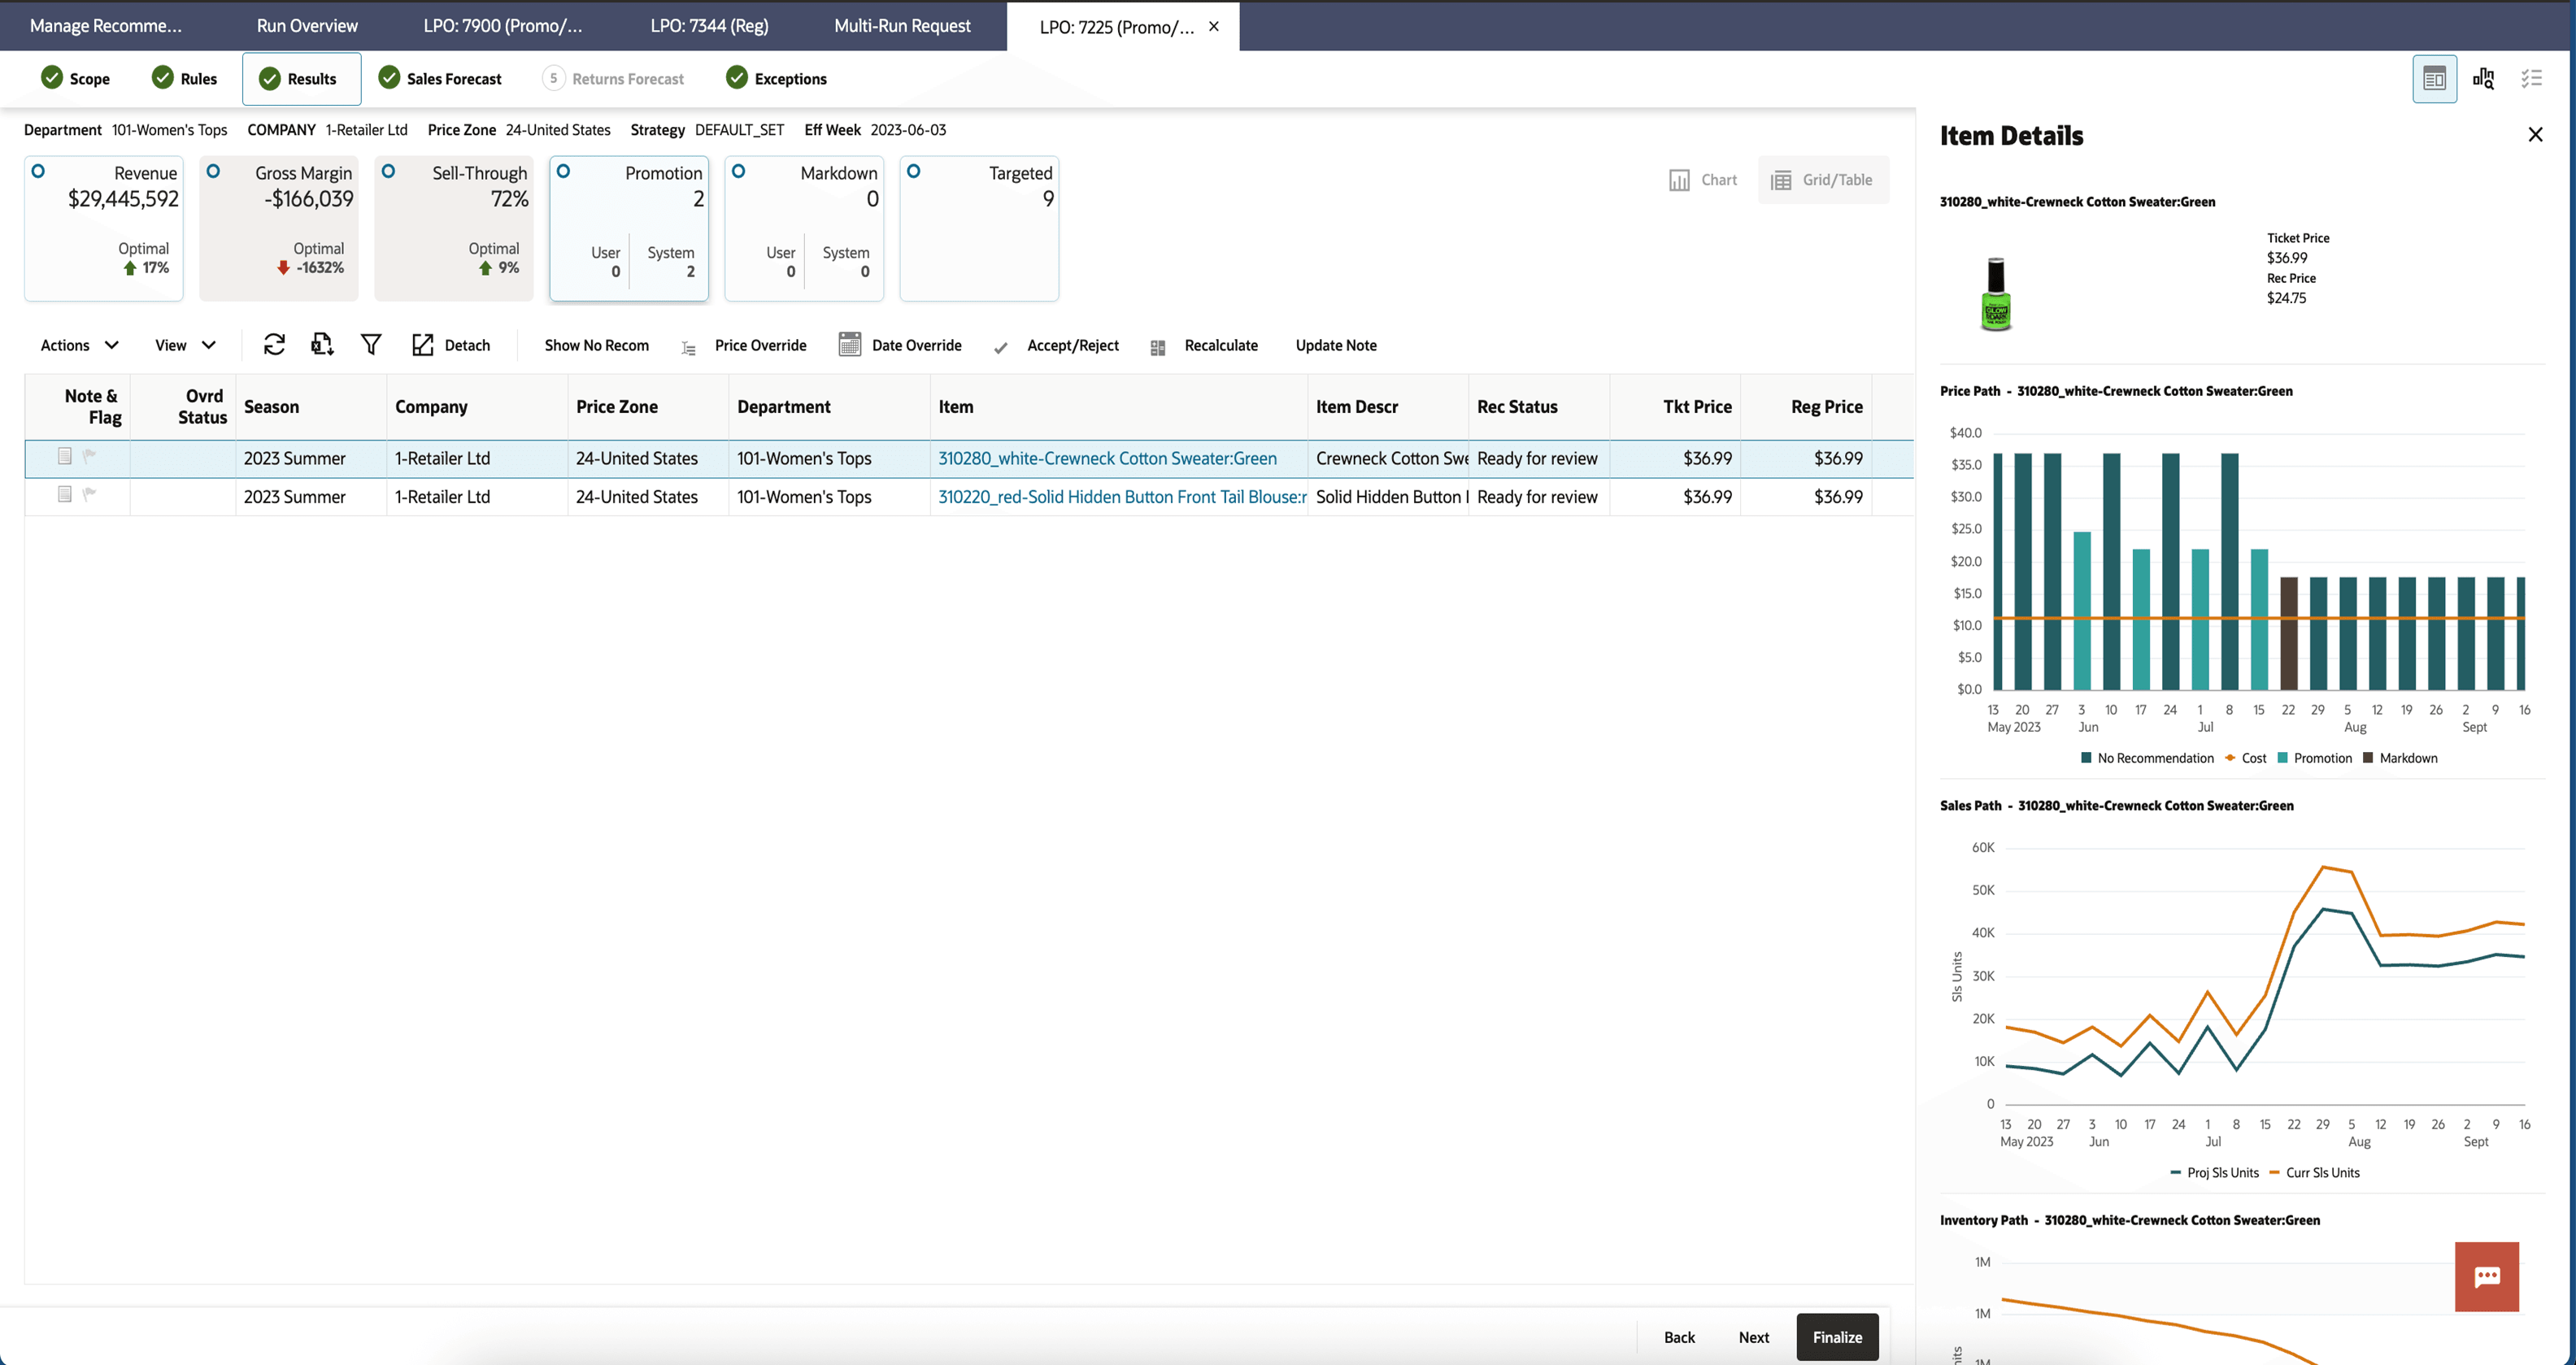
Task: Select the Markdown tile radio button
Action: tap(738, 171)
